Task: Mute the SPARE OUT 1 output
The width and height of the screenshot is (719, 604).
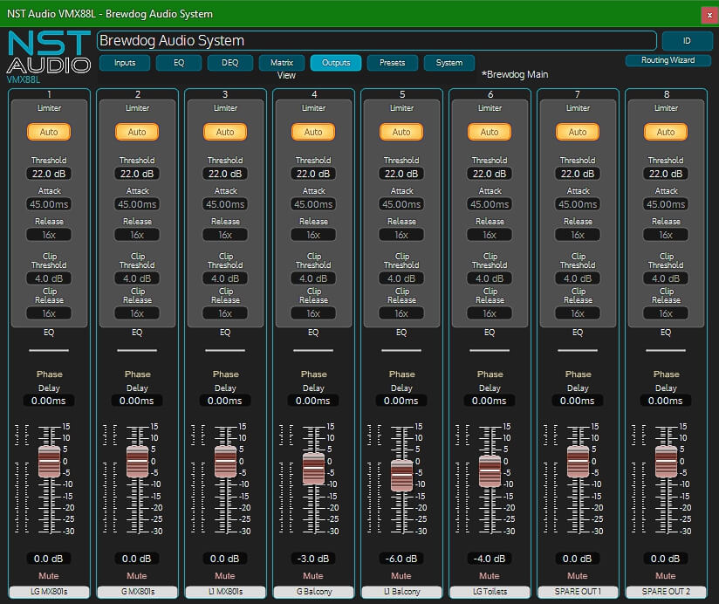Action: (x=578, y=575)
